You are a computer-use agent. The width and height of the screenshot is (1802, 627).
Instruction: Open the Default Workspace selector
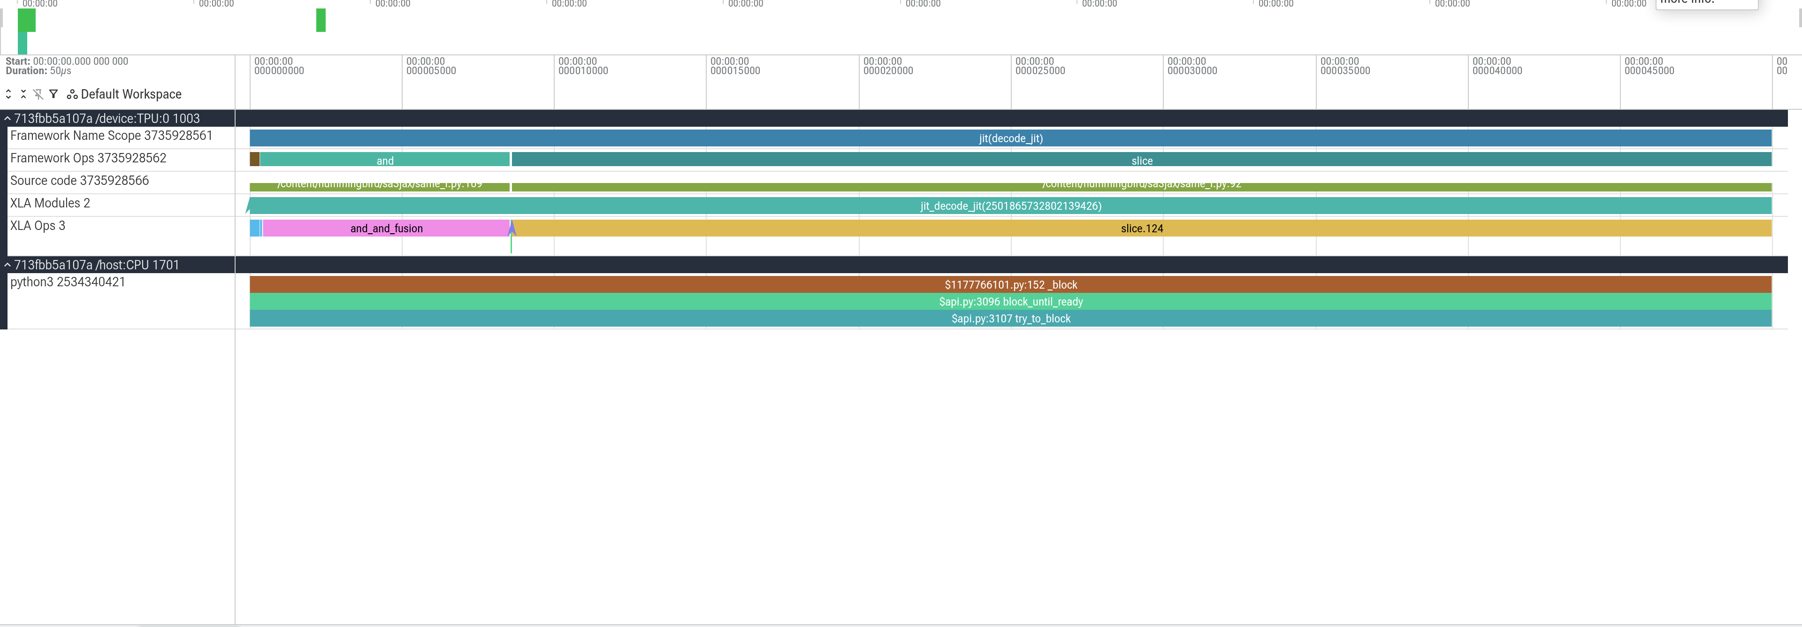124,94
